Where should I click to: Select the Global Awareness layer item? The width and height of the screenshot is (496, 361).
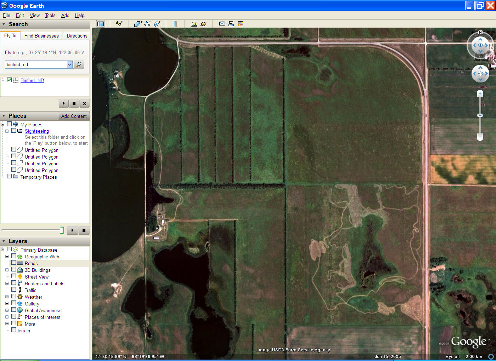[x=43, y=310]
